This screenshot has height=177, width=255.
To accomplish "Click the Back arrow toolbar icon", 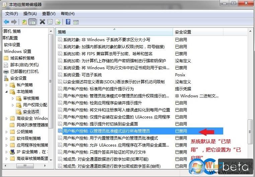I will [6, 22].
